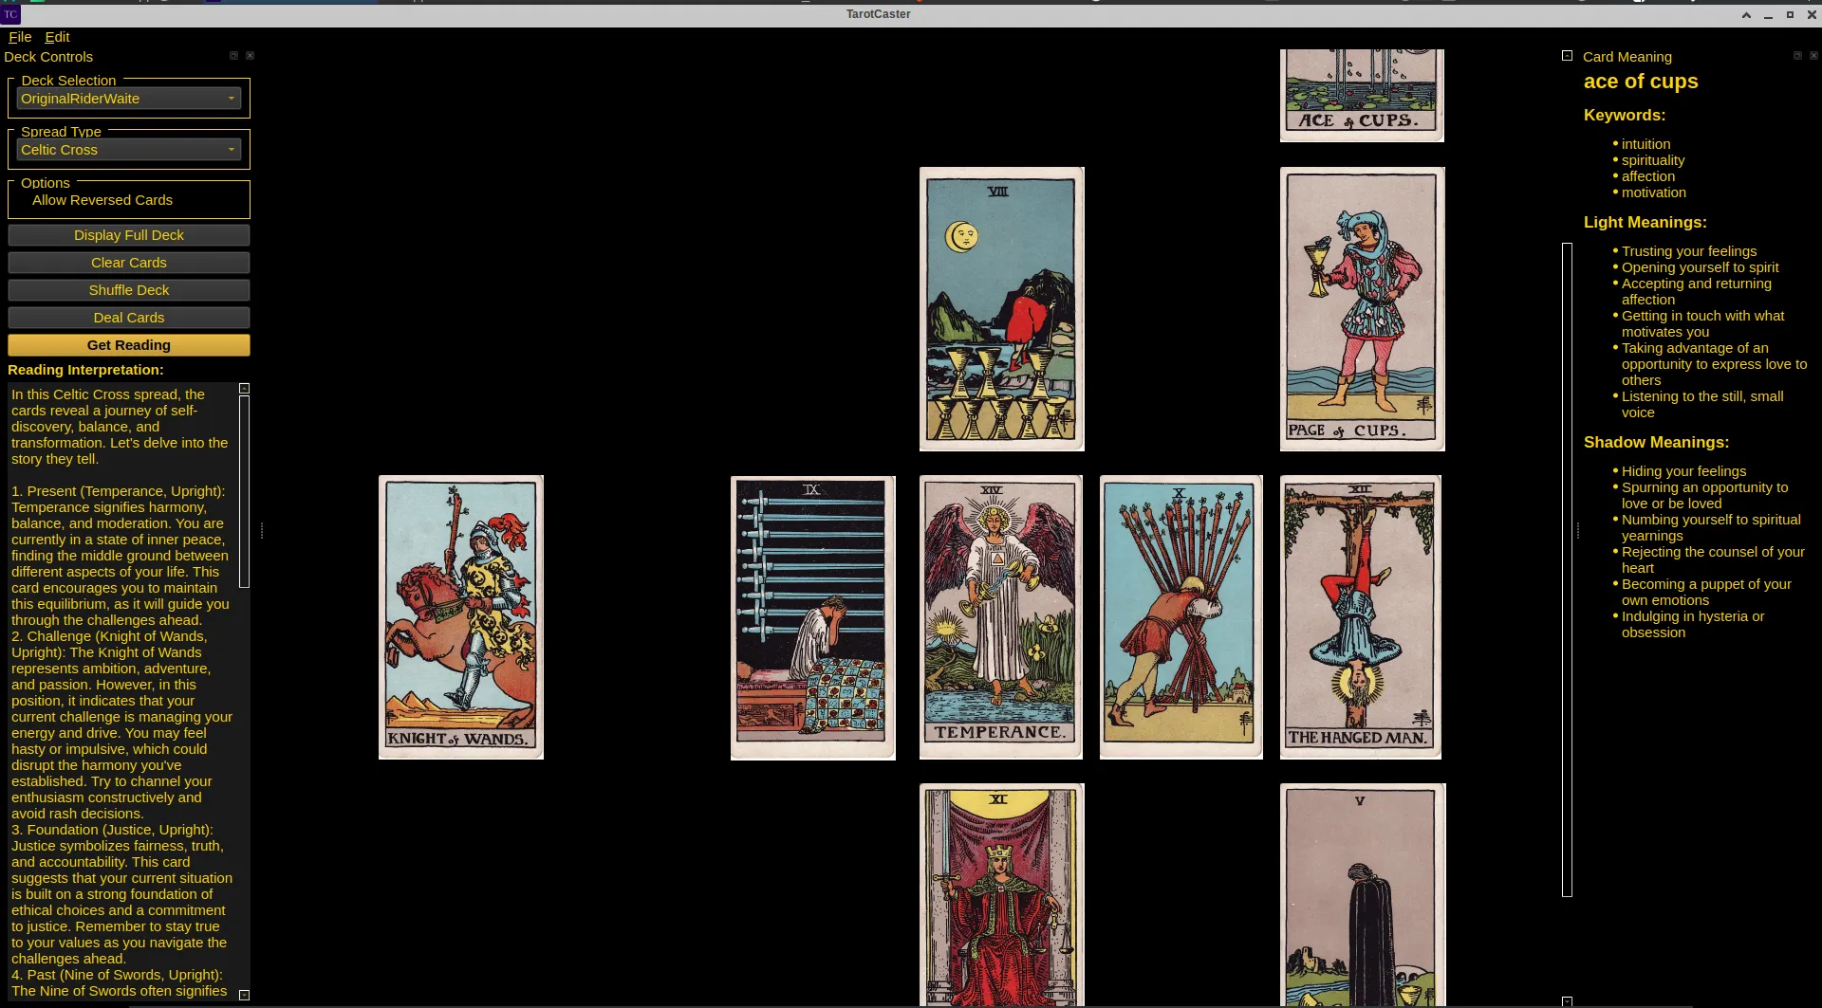
Task: Select the Temperance card
Action: coord(1001,617)
